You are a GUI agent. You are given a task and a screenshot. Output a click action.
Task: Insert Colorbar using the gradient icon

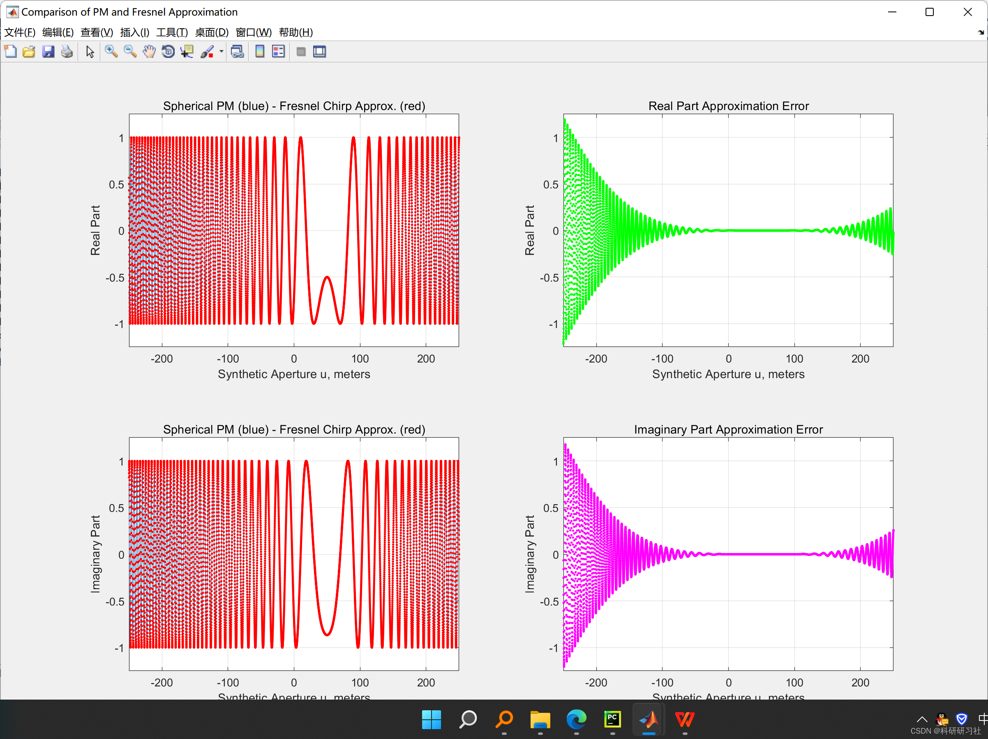click(259, 52)
